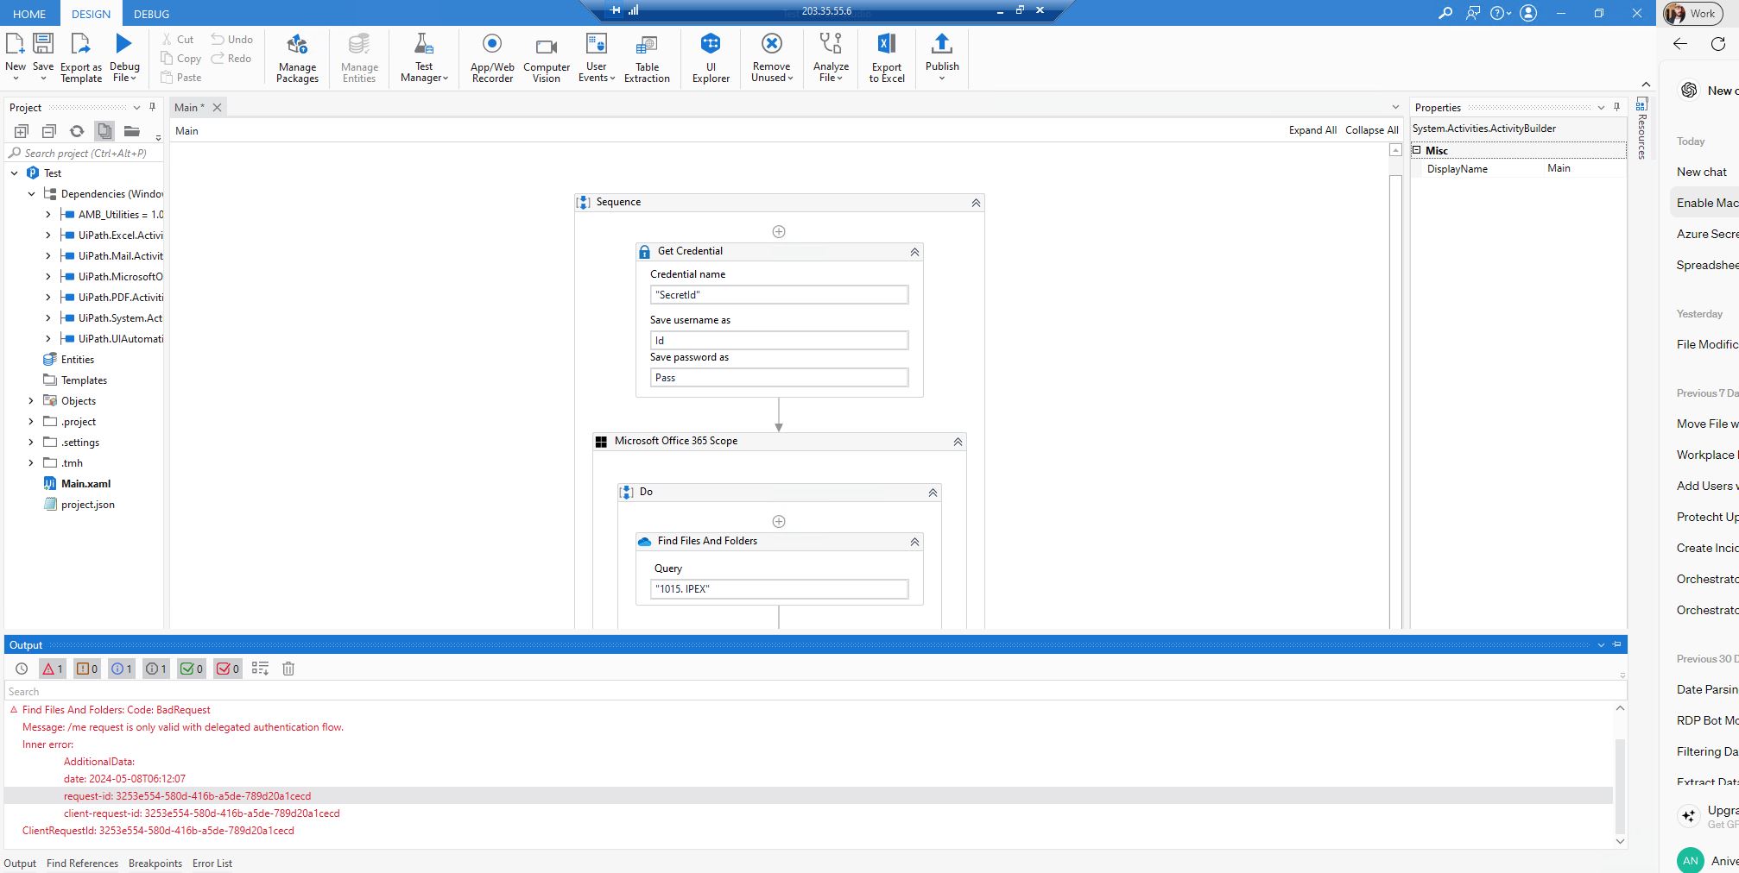Click the Output panel vertical scrollbar
The height and width of the screenshot is (873, 1739).
click(1620, 785)
